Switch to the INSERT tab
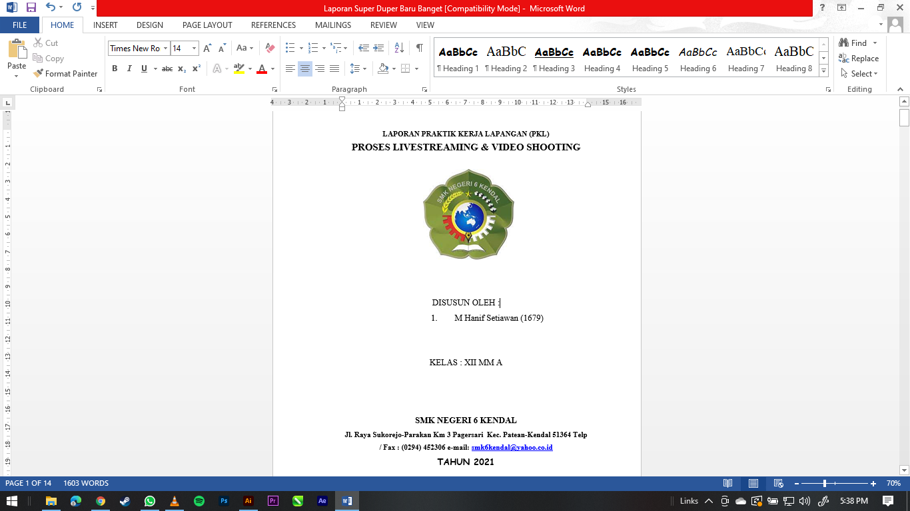This screenshot has height=511, width=910. click(x=105, y=25)
